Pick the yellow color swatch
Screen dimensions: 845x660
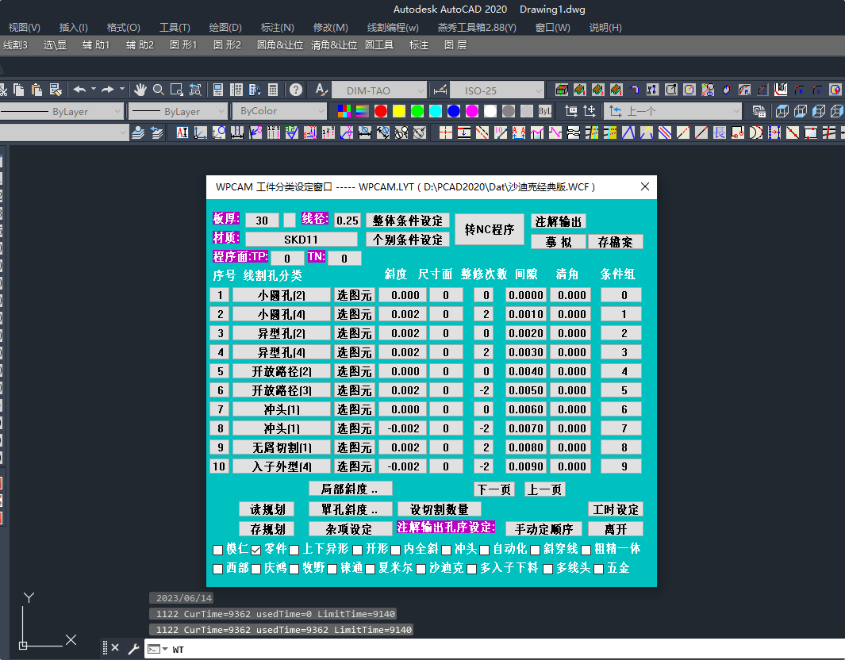[x=399, y=112]
